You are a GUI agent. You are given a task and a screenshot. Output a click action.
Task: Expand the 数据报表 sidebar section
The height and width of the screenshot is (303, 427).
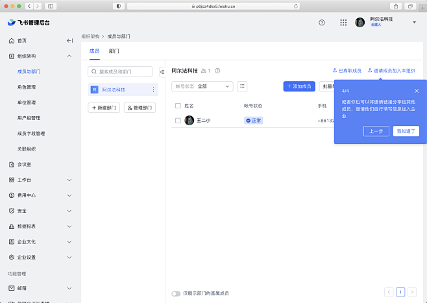point(69,226)
